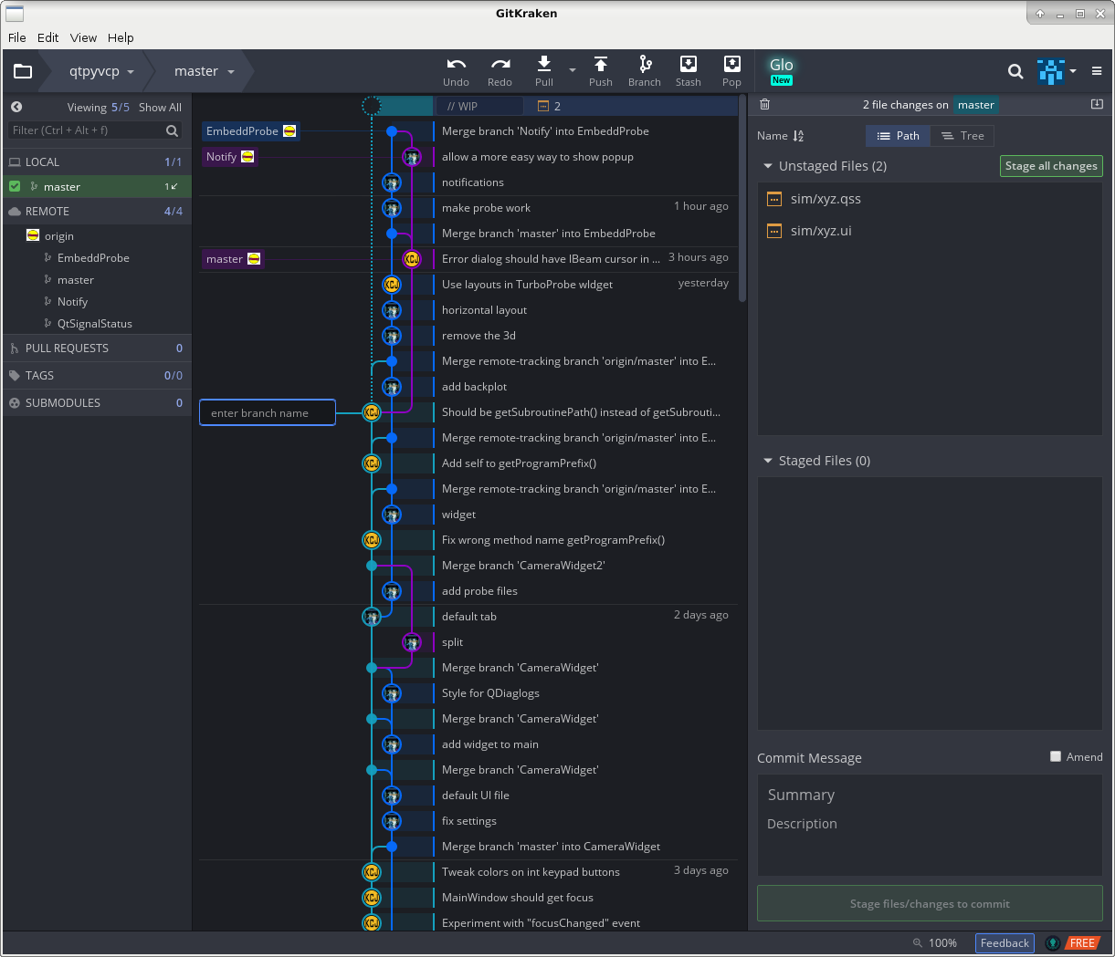1115x957 pixels.
Task: Expand the SUBMODULES section
Action: [x=97, y=402]
